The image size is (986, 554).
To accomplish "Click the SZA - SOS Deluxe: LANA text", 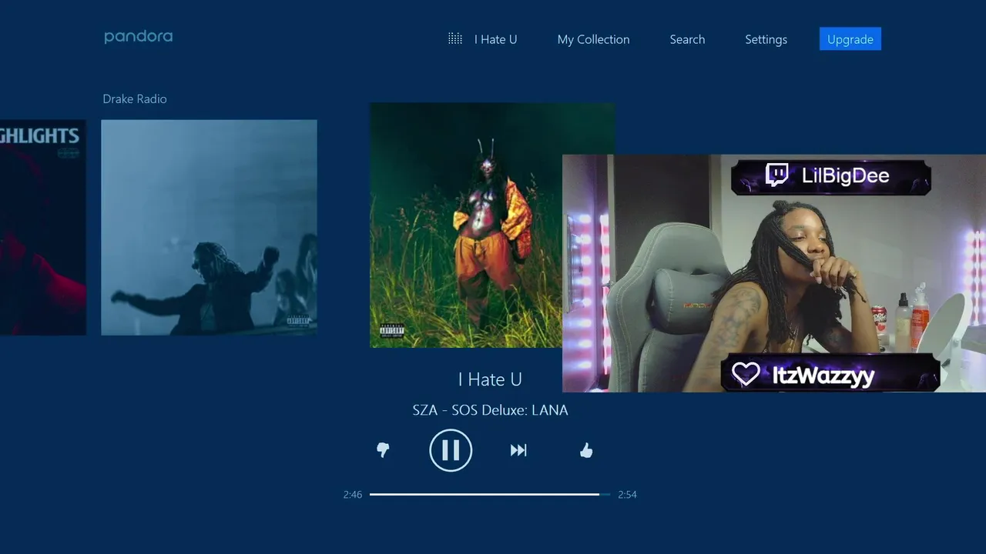I will point(490,410).
